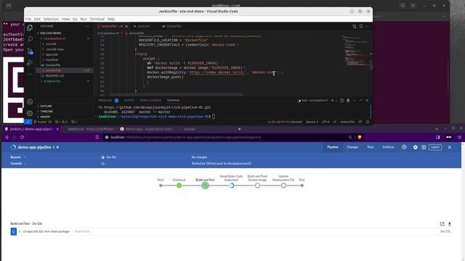Switch to the Dockerfile editor tab
This screenshot has width=465, height=261.
tap(174, 26)
